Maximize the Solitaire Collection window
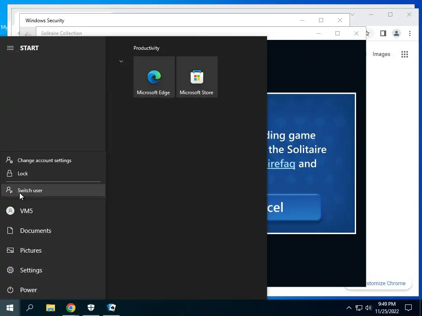Image resolution: width=422 pixels, height=316 pixels. (x=338, y=33)
